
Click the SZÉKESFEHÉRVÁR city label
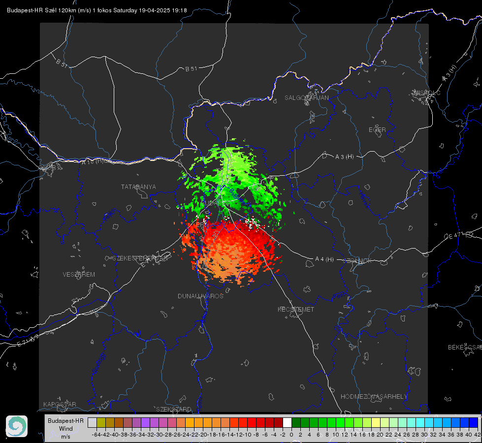coord(139,258)
